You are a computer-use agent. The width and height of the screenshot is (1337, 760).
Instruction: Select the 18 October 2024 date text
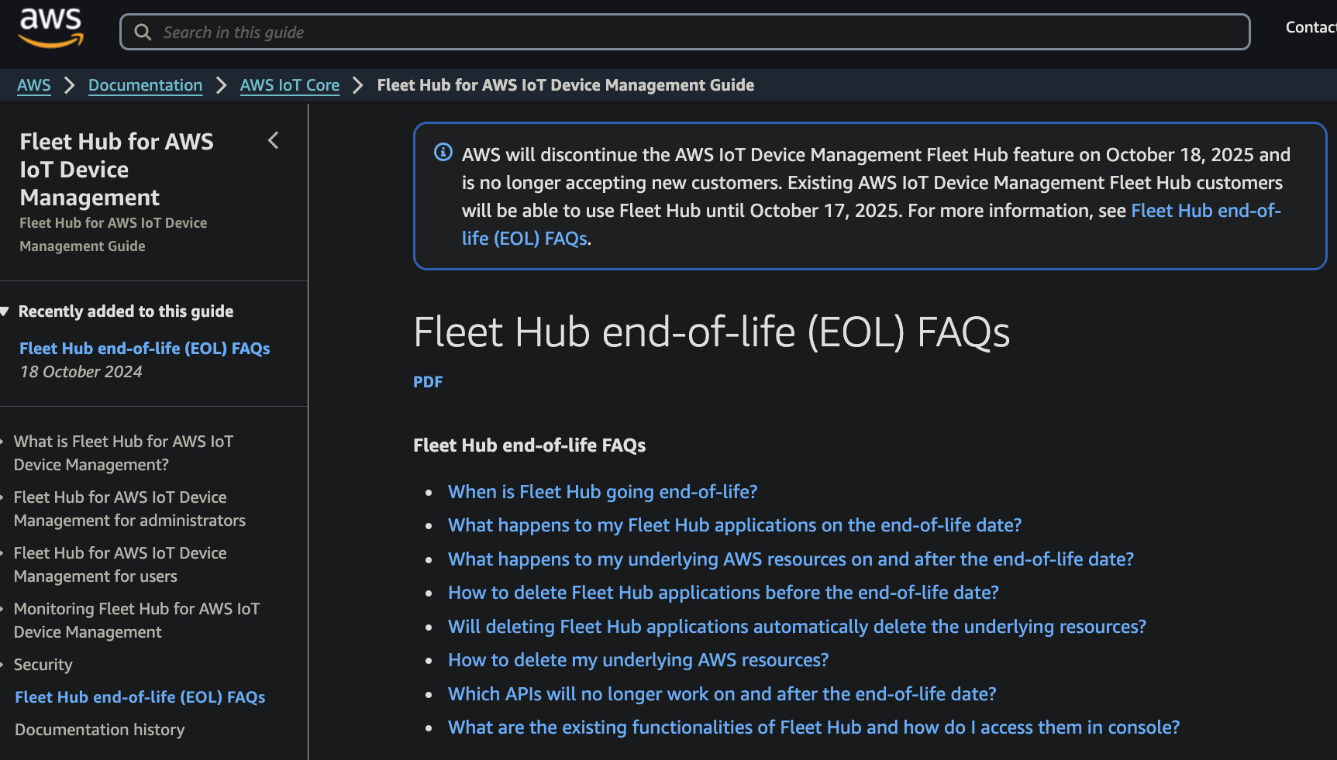click(x=81, y=372)
